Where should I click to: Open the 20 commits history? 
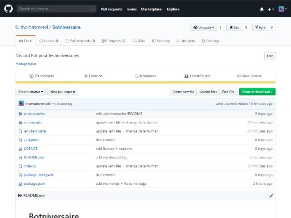(x=41, y=76)
